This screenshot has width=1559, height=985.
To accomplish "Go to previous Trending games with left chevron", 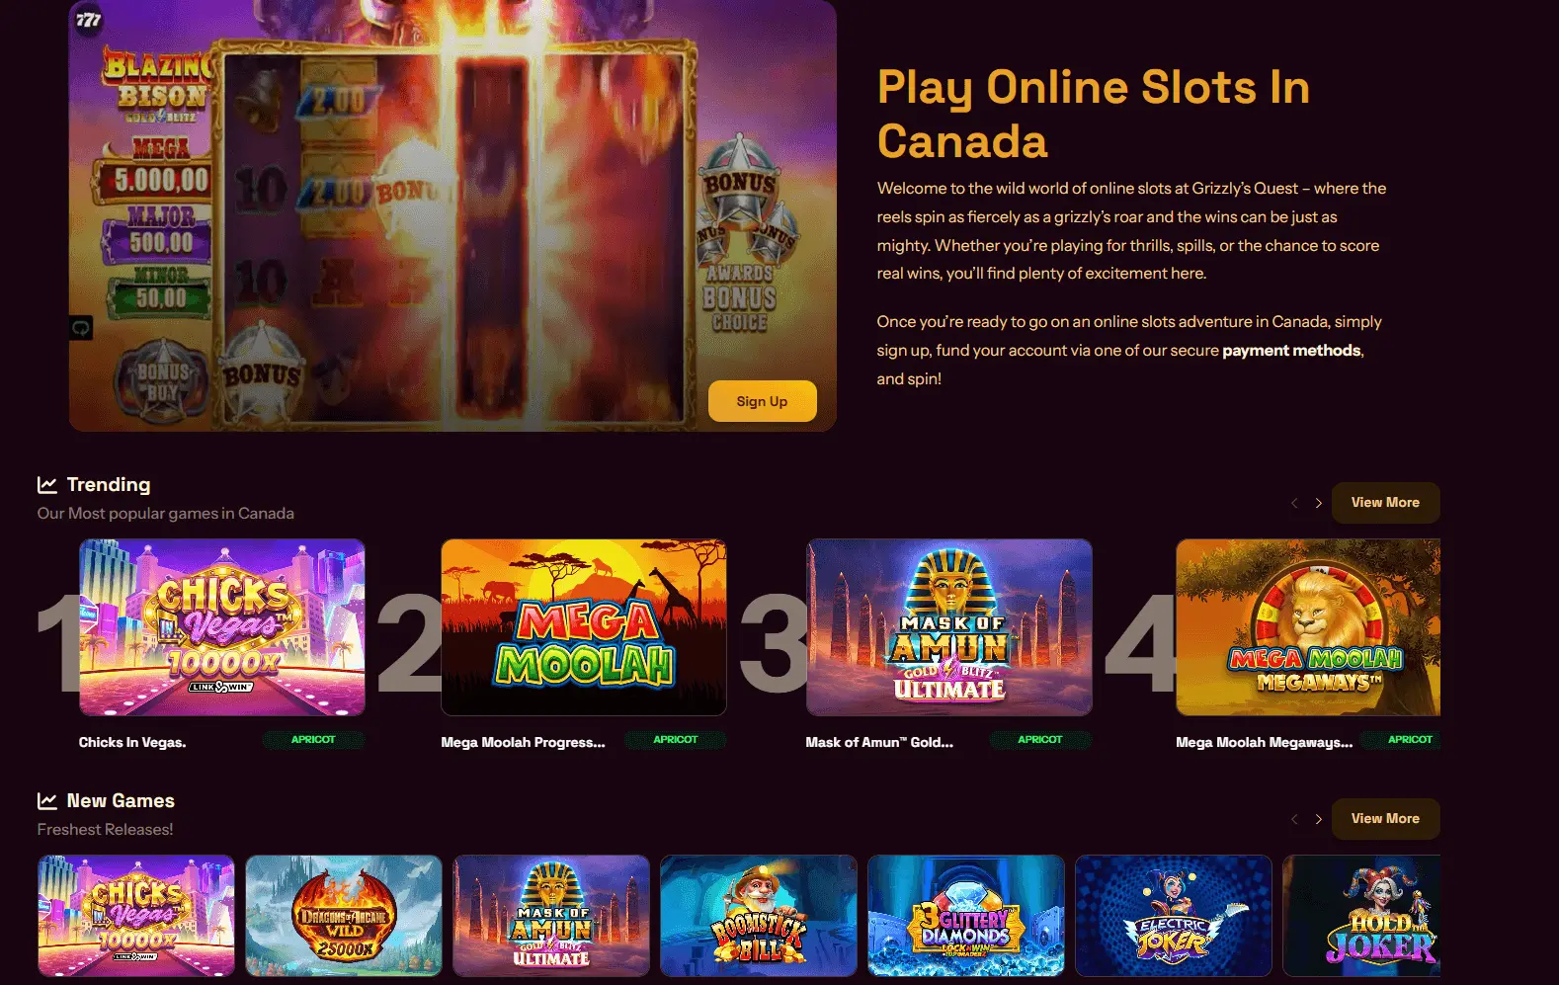I will 1294,503.
